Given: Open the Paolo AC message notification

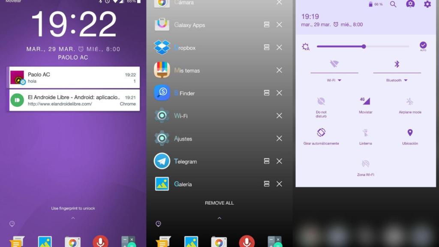Looking at the screenshot, I should tap(74, 77).
